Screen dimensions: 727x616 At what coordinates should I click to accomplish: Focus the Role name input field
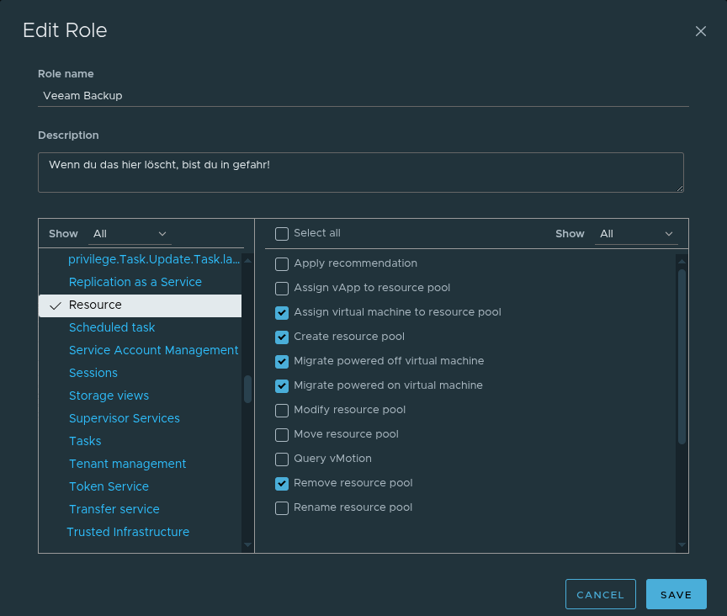pos(363,96)
